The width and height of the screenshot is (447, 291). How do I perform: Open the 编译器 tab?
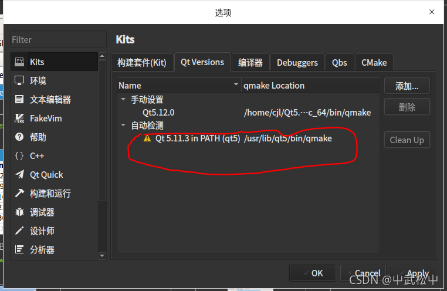coord(250,62)
